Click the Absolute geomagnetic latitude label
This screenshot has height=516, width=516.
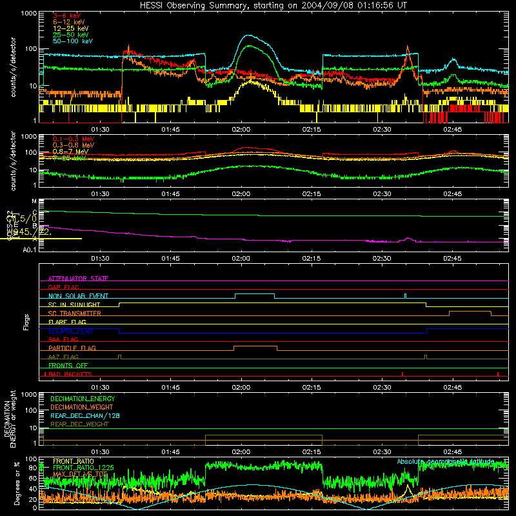[x=446, y=461]
